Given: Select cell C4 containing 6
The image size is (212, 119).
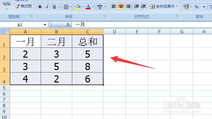Looking at the screenshot, I should tap(87, 79).
